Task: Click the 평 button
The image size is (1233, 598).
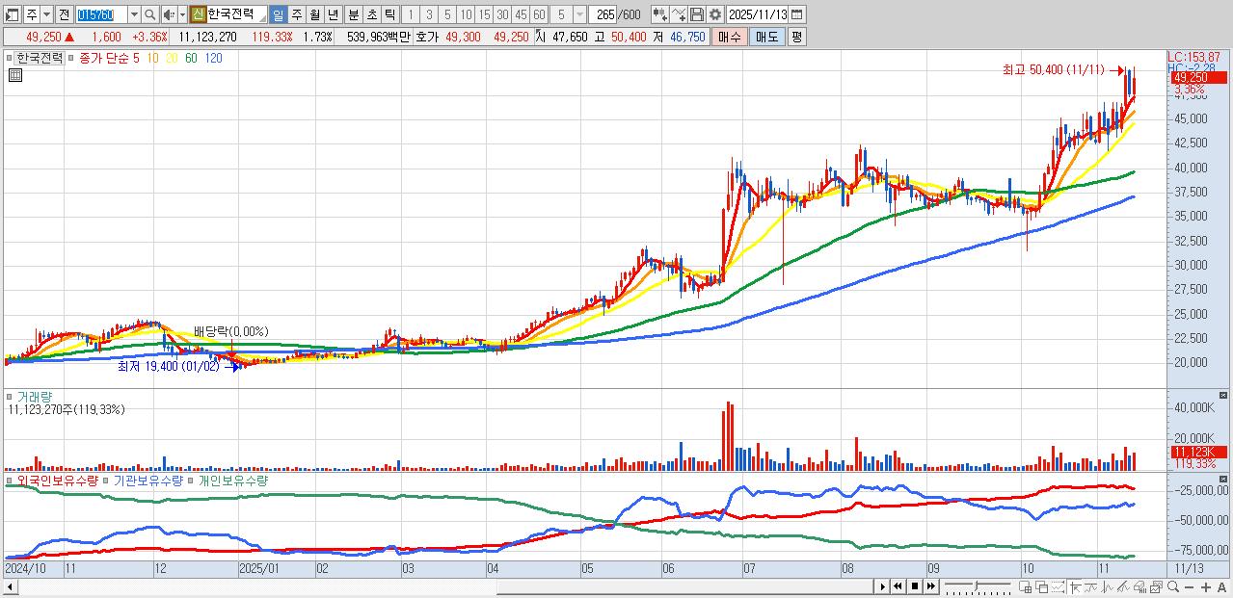Action: 796,37
